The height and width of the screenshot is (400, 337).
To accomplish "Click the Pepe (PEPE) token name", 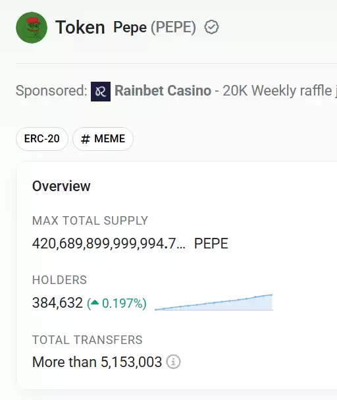I will click(155, 27).
